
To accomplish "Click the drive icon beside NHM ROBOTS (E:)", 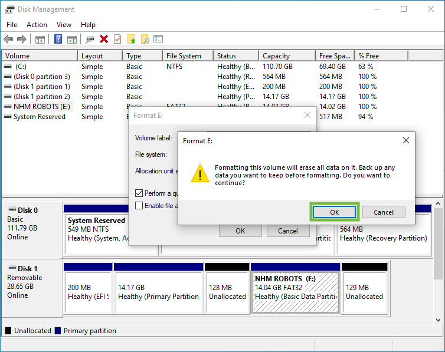I will point(8,107).
